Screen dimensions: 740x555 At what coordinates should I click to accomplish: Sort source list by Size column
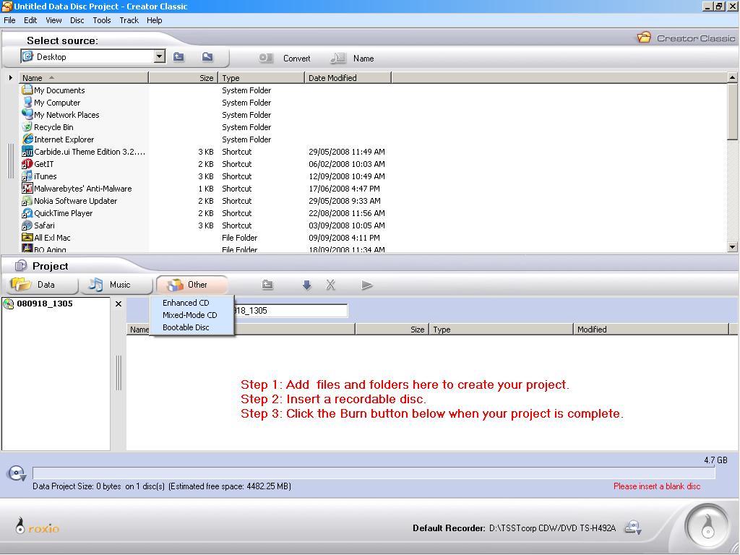coord(183,78)
